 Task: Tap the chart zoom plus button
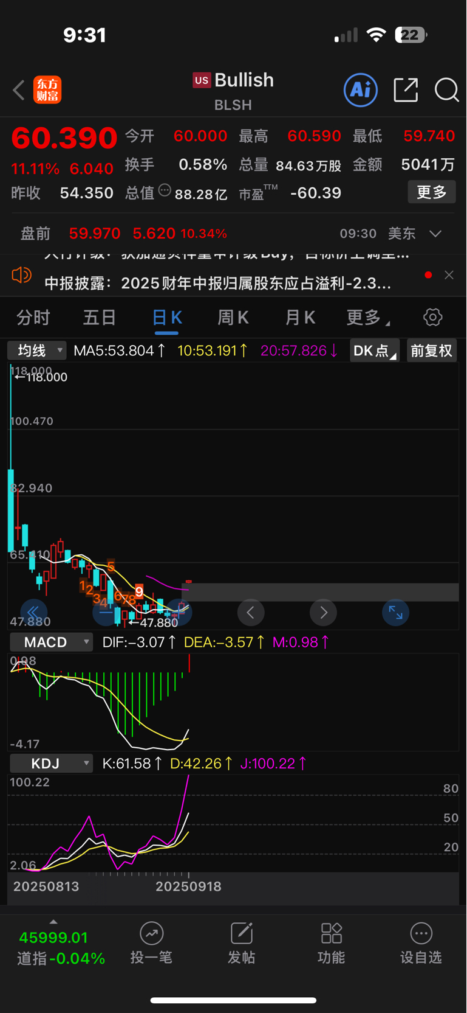[x=180, y=613]
